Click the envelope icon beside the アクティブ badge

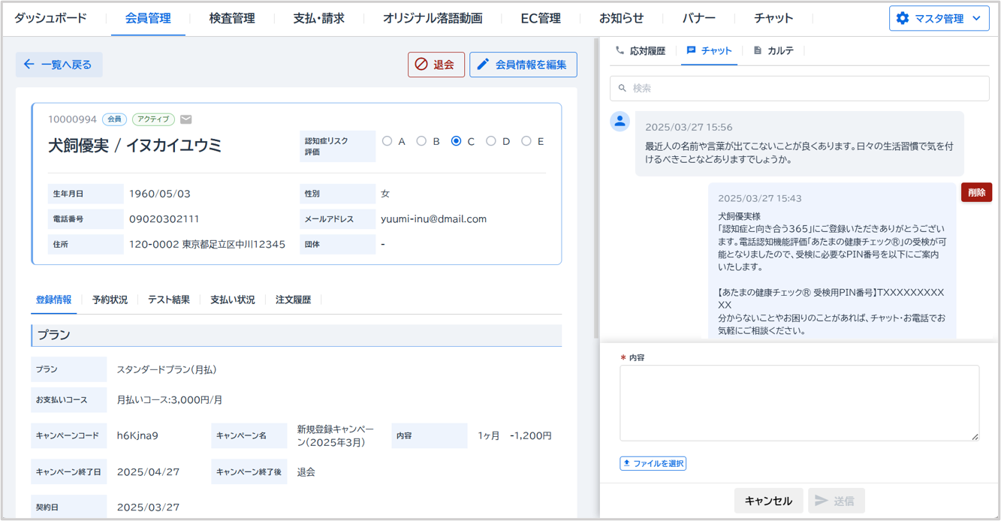pos(186,119)
